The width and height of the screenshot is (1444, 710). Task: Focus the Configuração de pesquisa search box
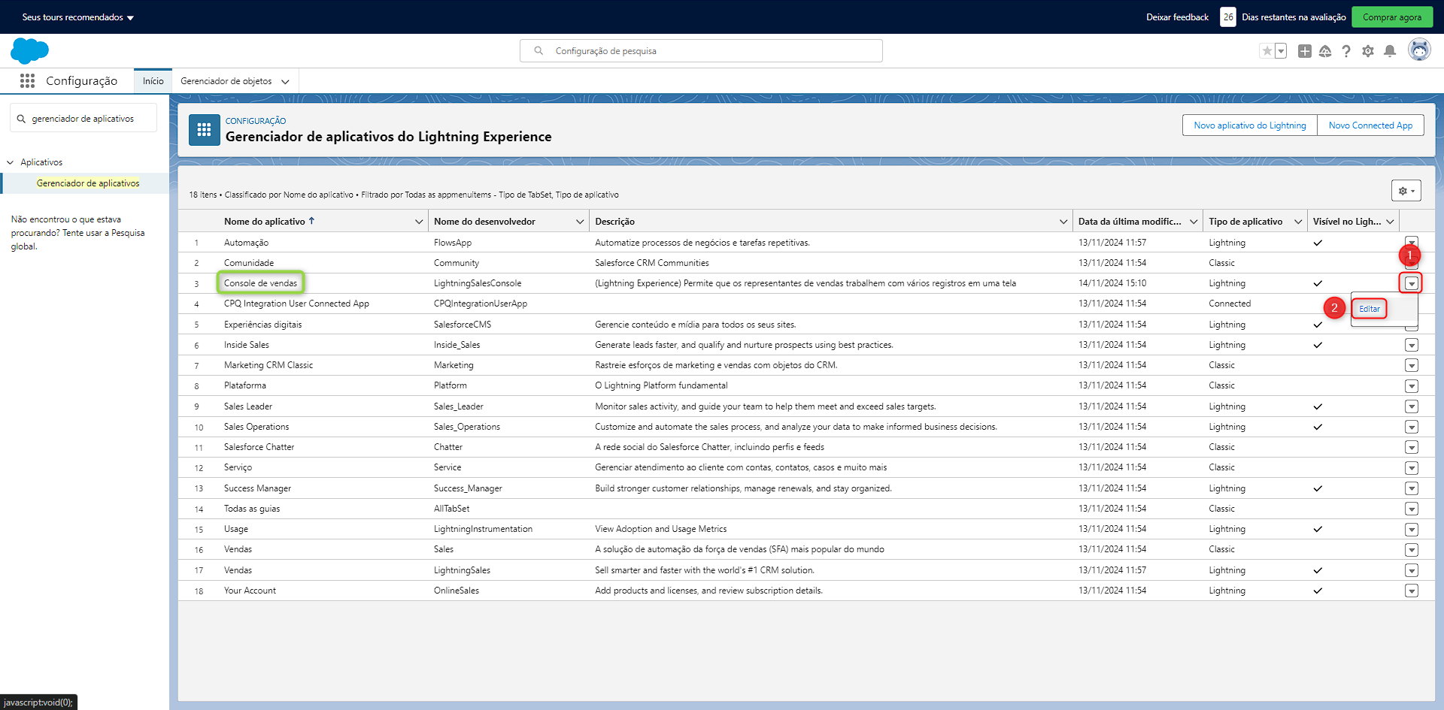tap(701, 51)
